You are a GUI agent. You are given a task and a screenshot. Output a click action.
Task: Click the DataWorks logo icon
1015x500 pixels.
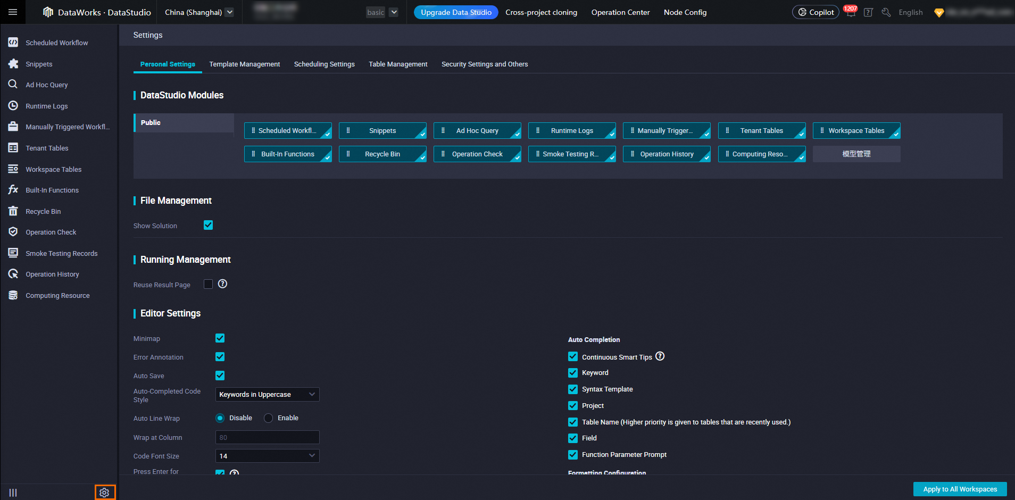pyautogui.click(x=48, y=12)
